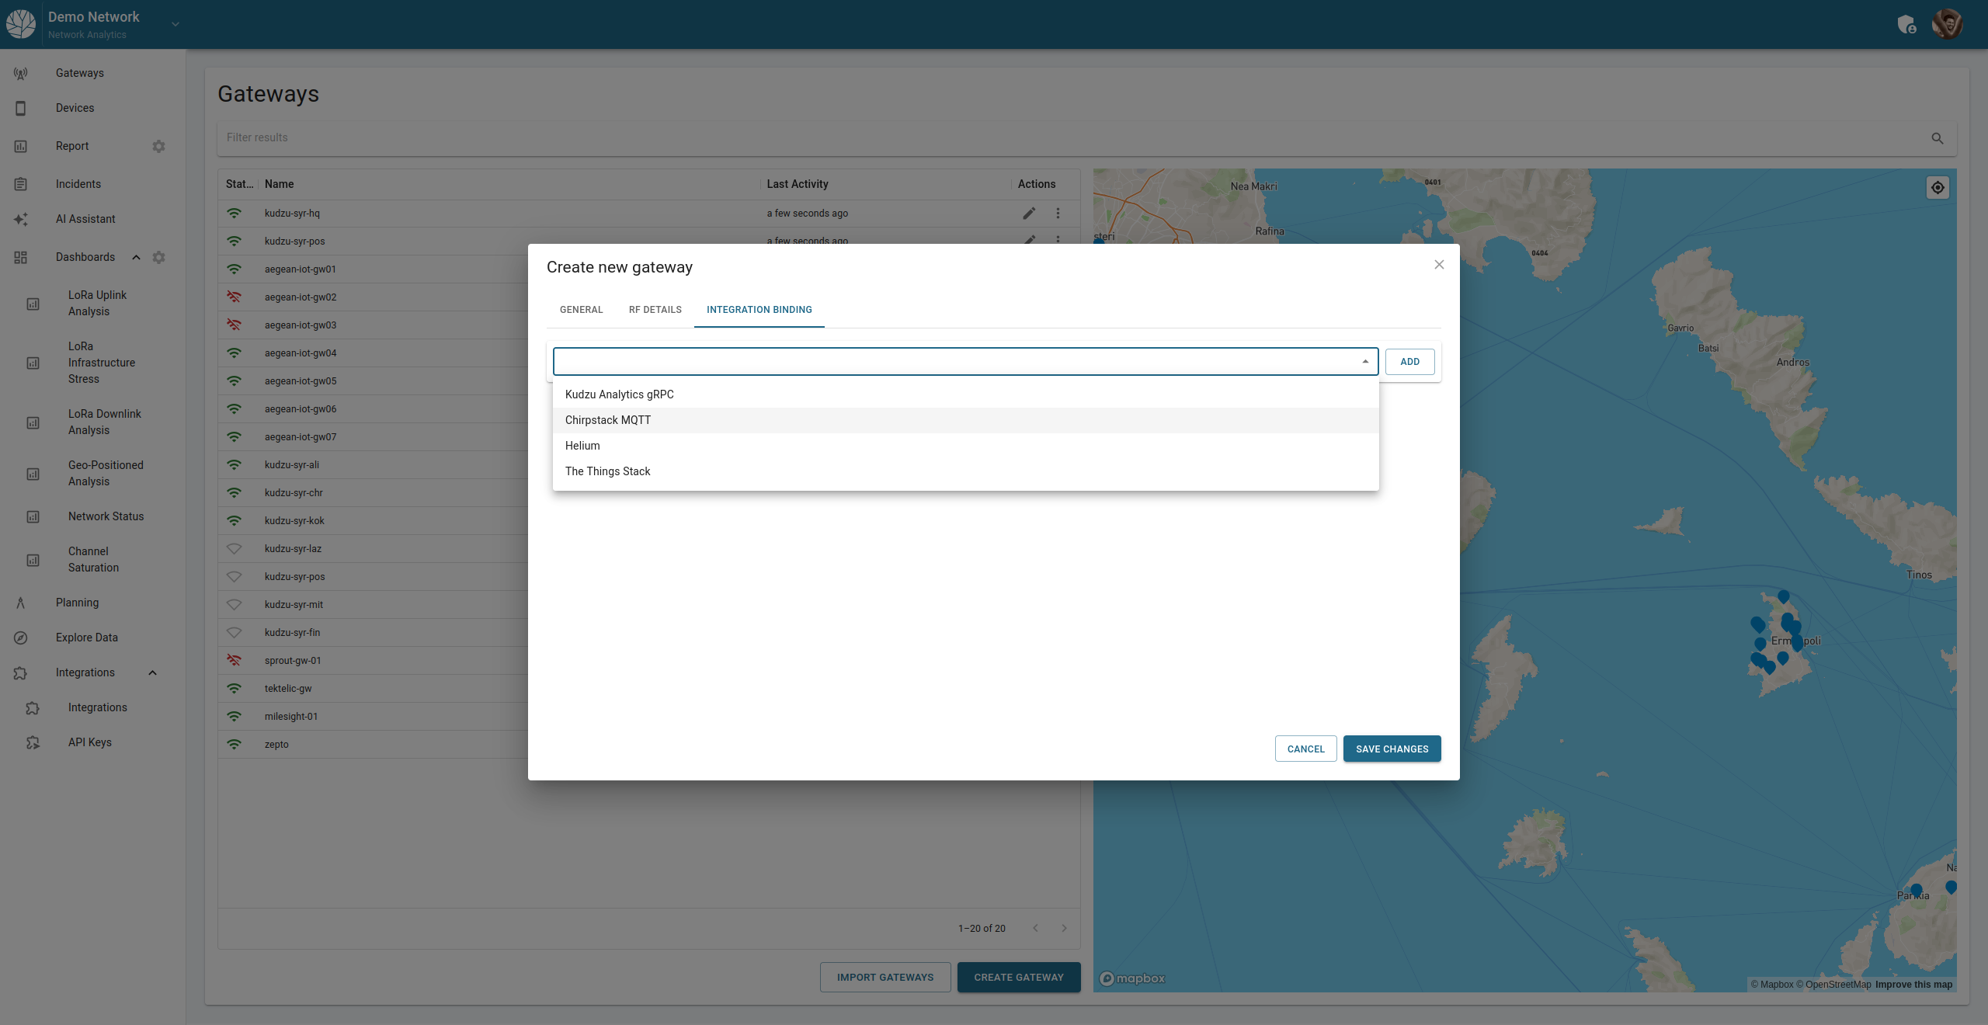
Task: Open user avatar in top bar
Action: click(1948, 24)
